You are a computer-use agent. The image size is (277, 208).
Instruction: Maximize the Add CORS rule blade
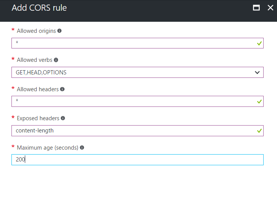tap(256, 8)
